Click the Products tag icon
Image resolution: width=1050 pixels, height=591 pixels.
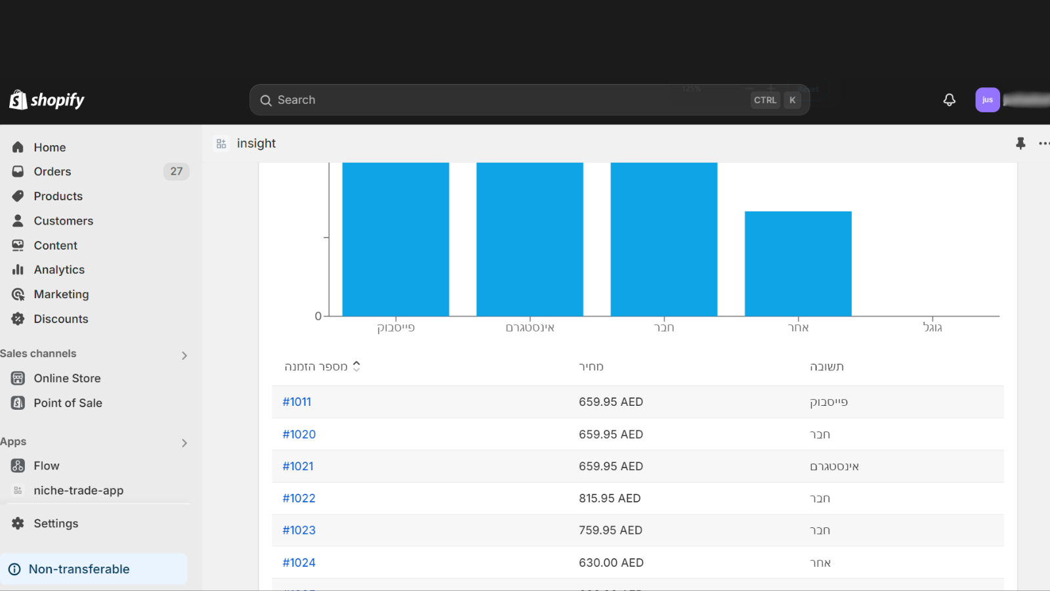(18, 196)
